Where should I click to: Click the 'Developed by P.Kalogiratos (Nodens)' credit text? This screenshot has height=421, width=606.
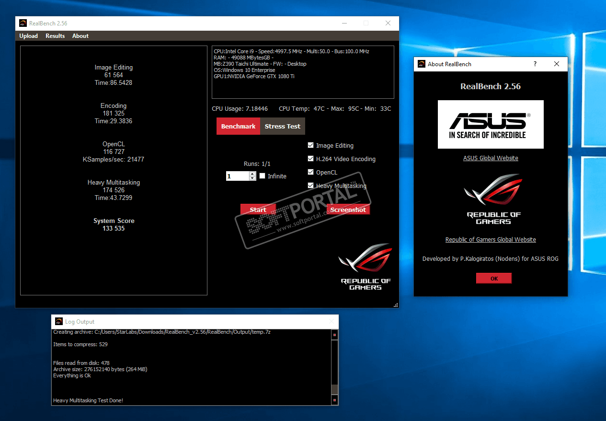(x=491, y=258)
